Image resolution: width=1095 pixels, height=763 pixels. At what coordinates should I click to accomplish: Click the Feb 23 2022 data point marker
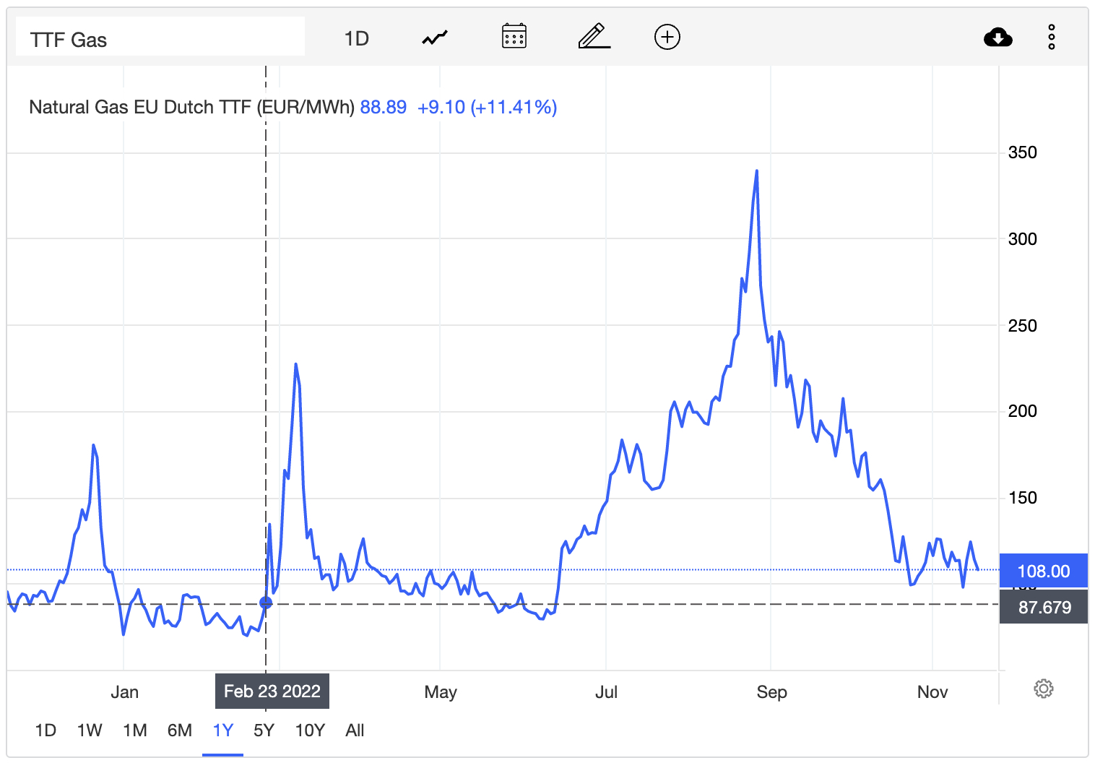click(x=266, y=603)
